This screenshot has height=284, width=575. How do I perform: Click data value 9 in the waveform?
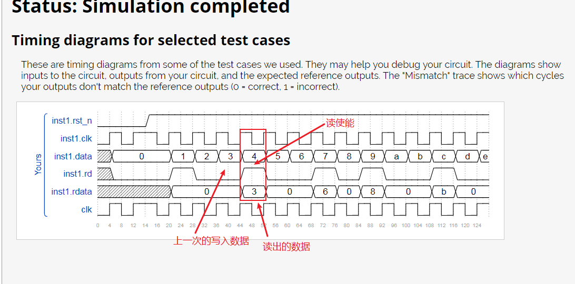point(373,157)
